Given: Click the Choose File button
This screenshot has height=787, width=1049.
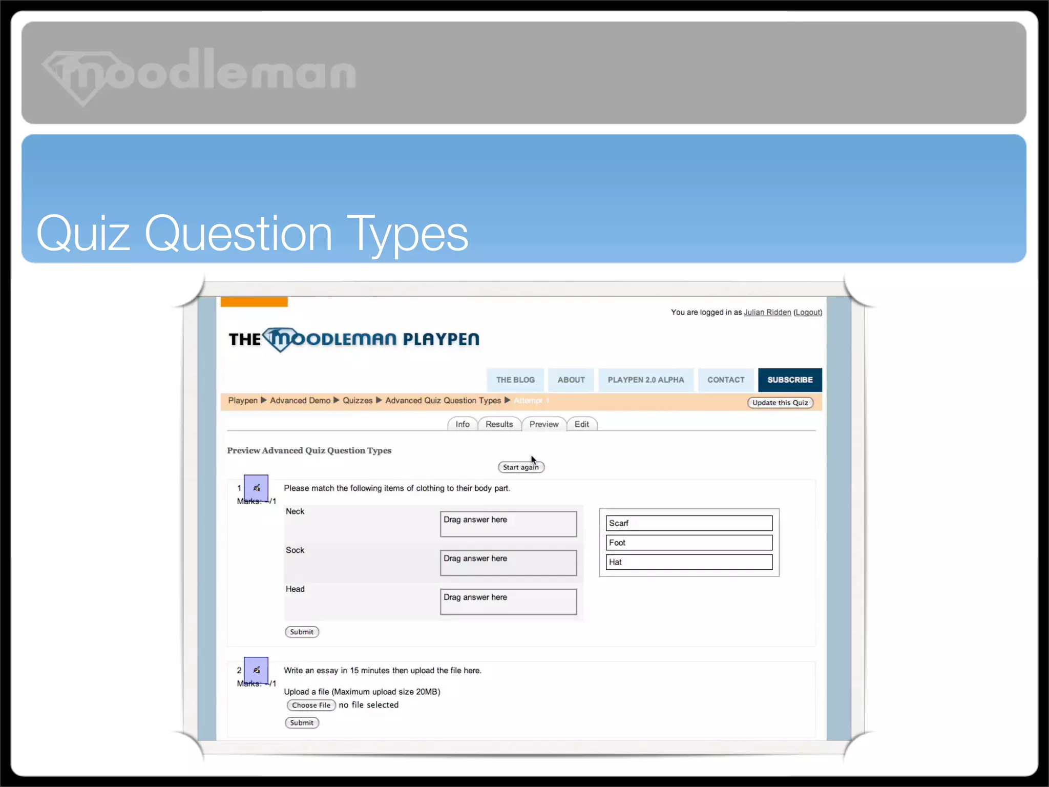Looking at the screenshot, I should 311,706.
